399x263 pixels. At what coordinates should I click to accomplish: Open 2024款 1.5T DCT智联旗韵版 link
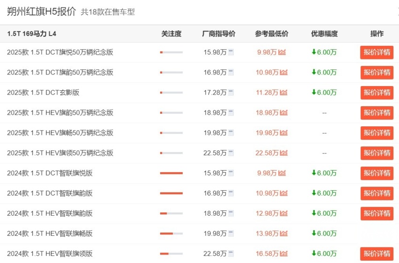(x=50, y=193)
